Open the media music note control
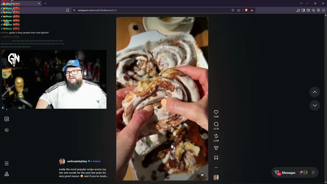The width and height of the screenshot is (327, 184). point(298,10)
